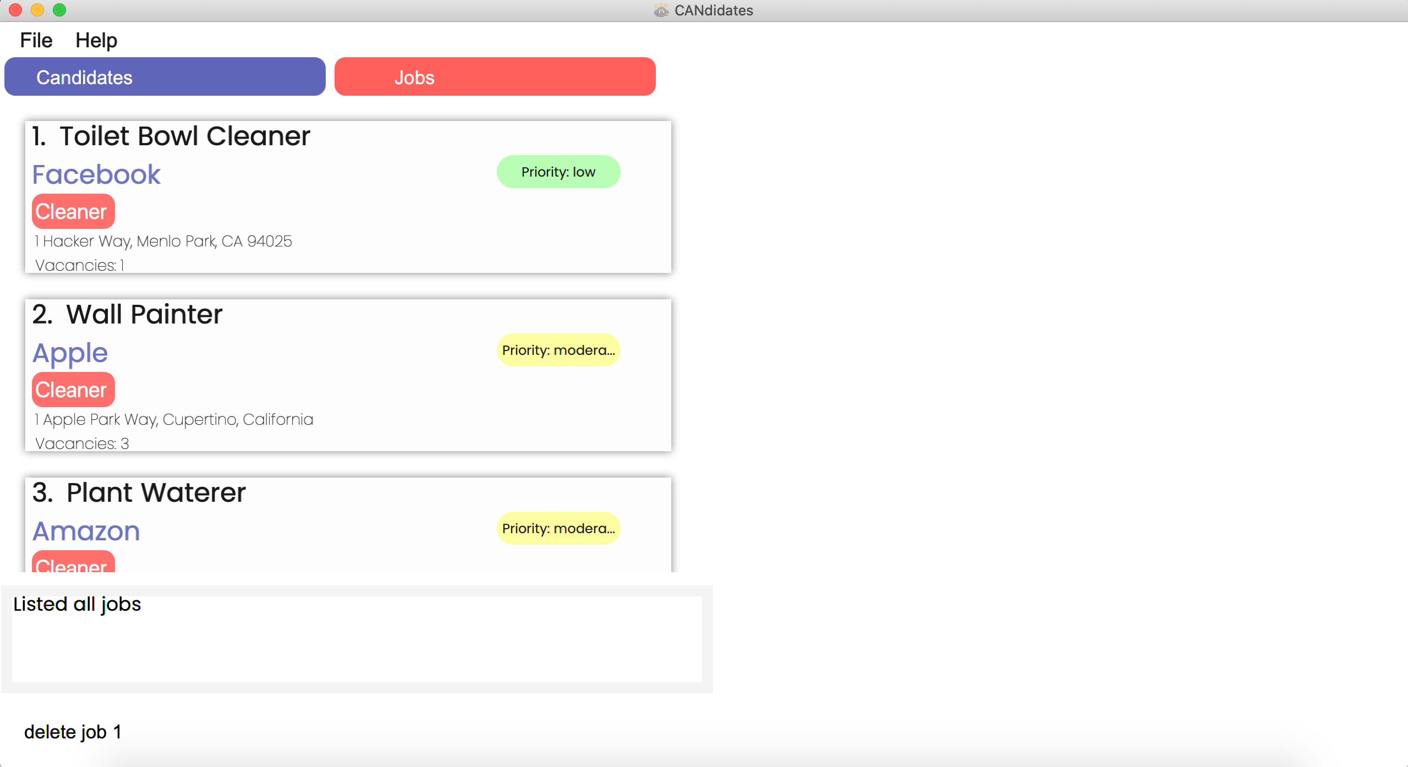Click the Cleaner tag on job 2

click(72, 389)
